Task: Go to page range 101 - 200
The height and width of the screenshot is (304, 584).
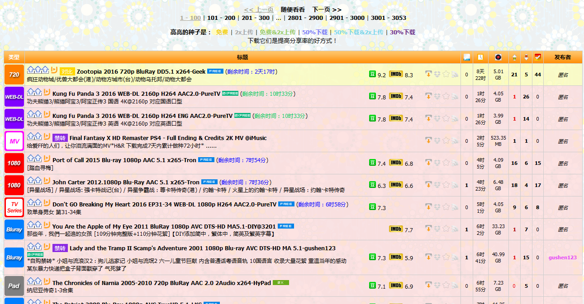Action: [x=221, y=18]
